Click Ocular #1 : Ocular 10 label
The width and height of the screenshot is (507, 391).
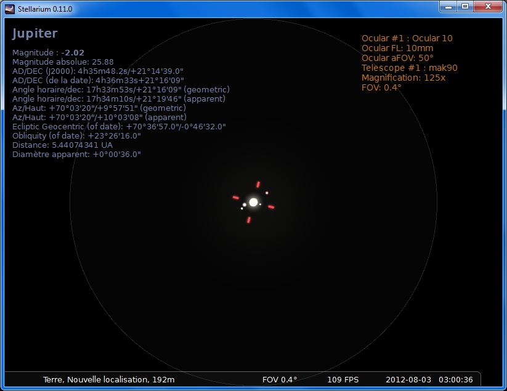click(x=407, y=38)
